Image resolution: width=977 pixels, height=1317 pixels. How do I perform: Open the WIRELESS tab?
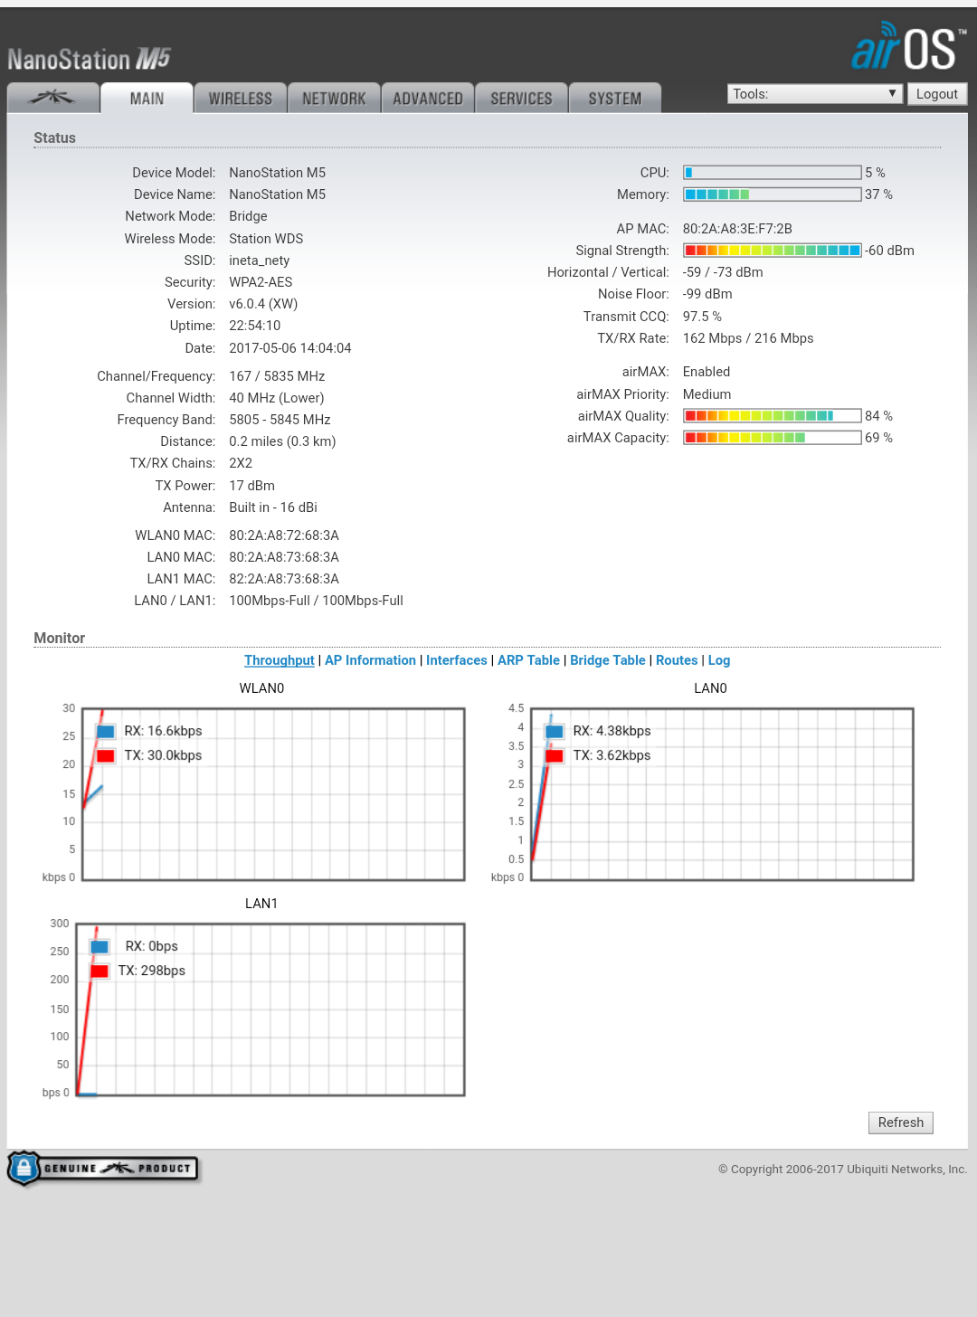tap(241, 98)
